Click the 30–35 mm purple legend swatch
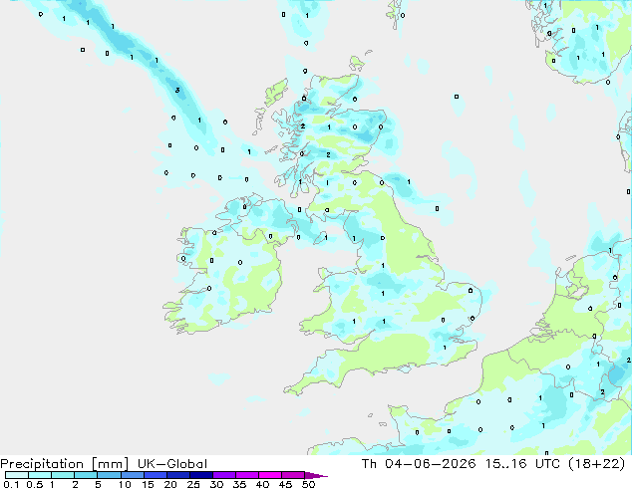This screenshot has width=632, height=488. 224,475
